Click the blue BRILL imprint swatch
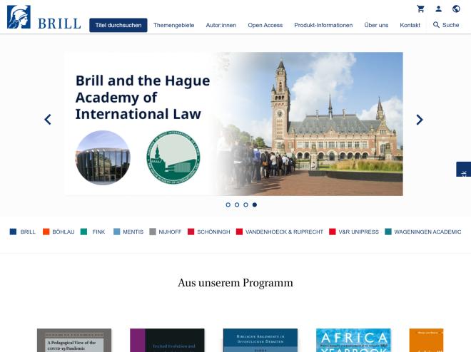The height and width of the screenshot is (352, 471). (x=13, y=232)
